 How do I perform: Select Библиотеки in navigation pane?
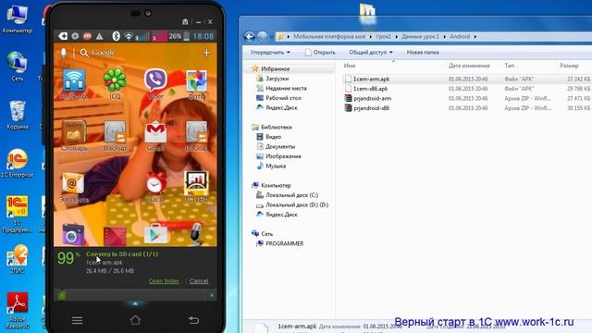point(277,127)
